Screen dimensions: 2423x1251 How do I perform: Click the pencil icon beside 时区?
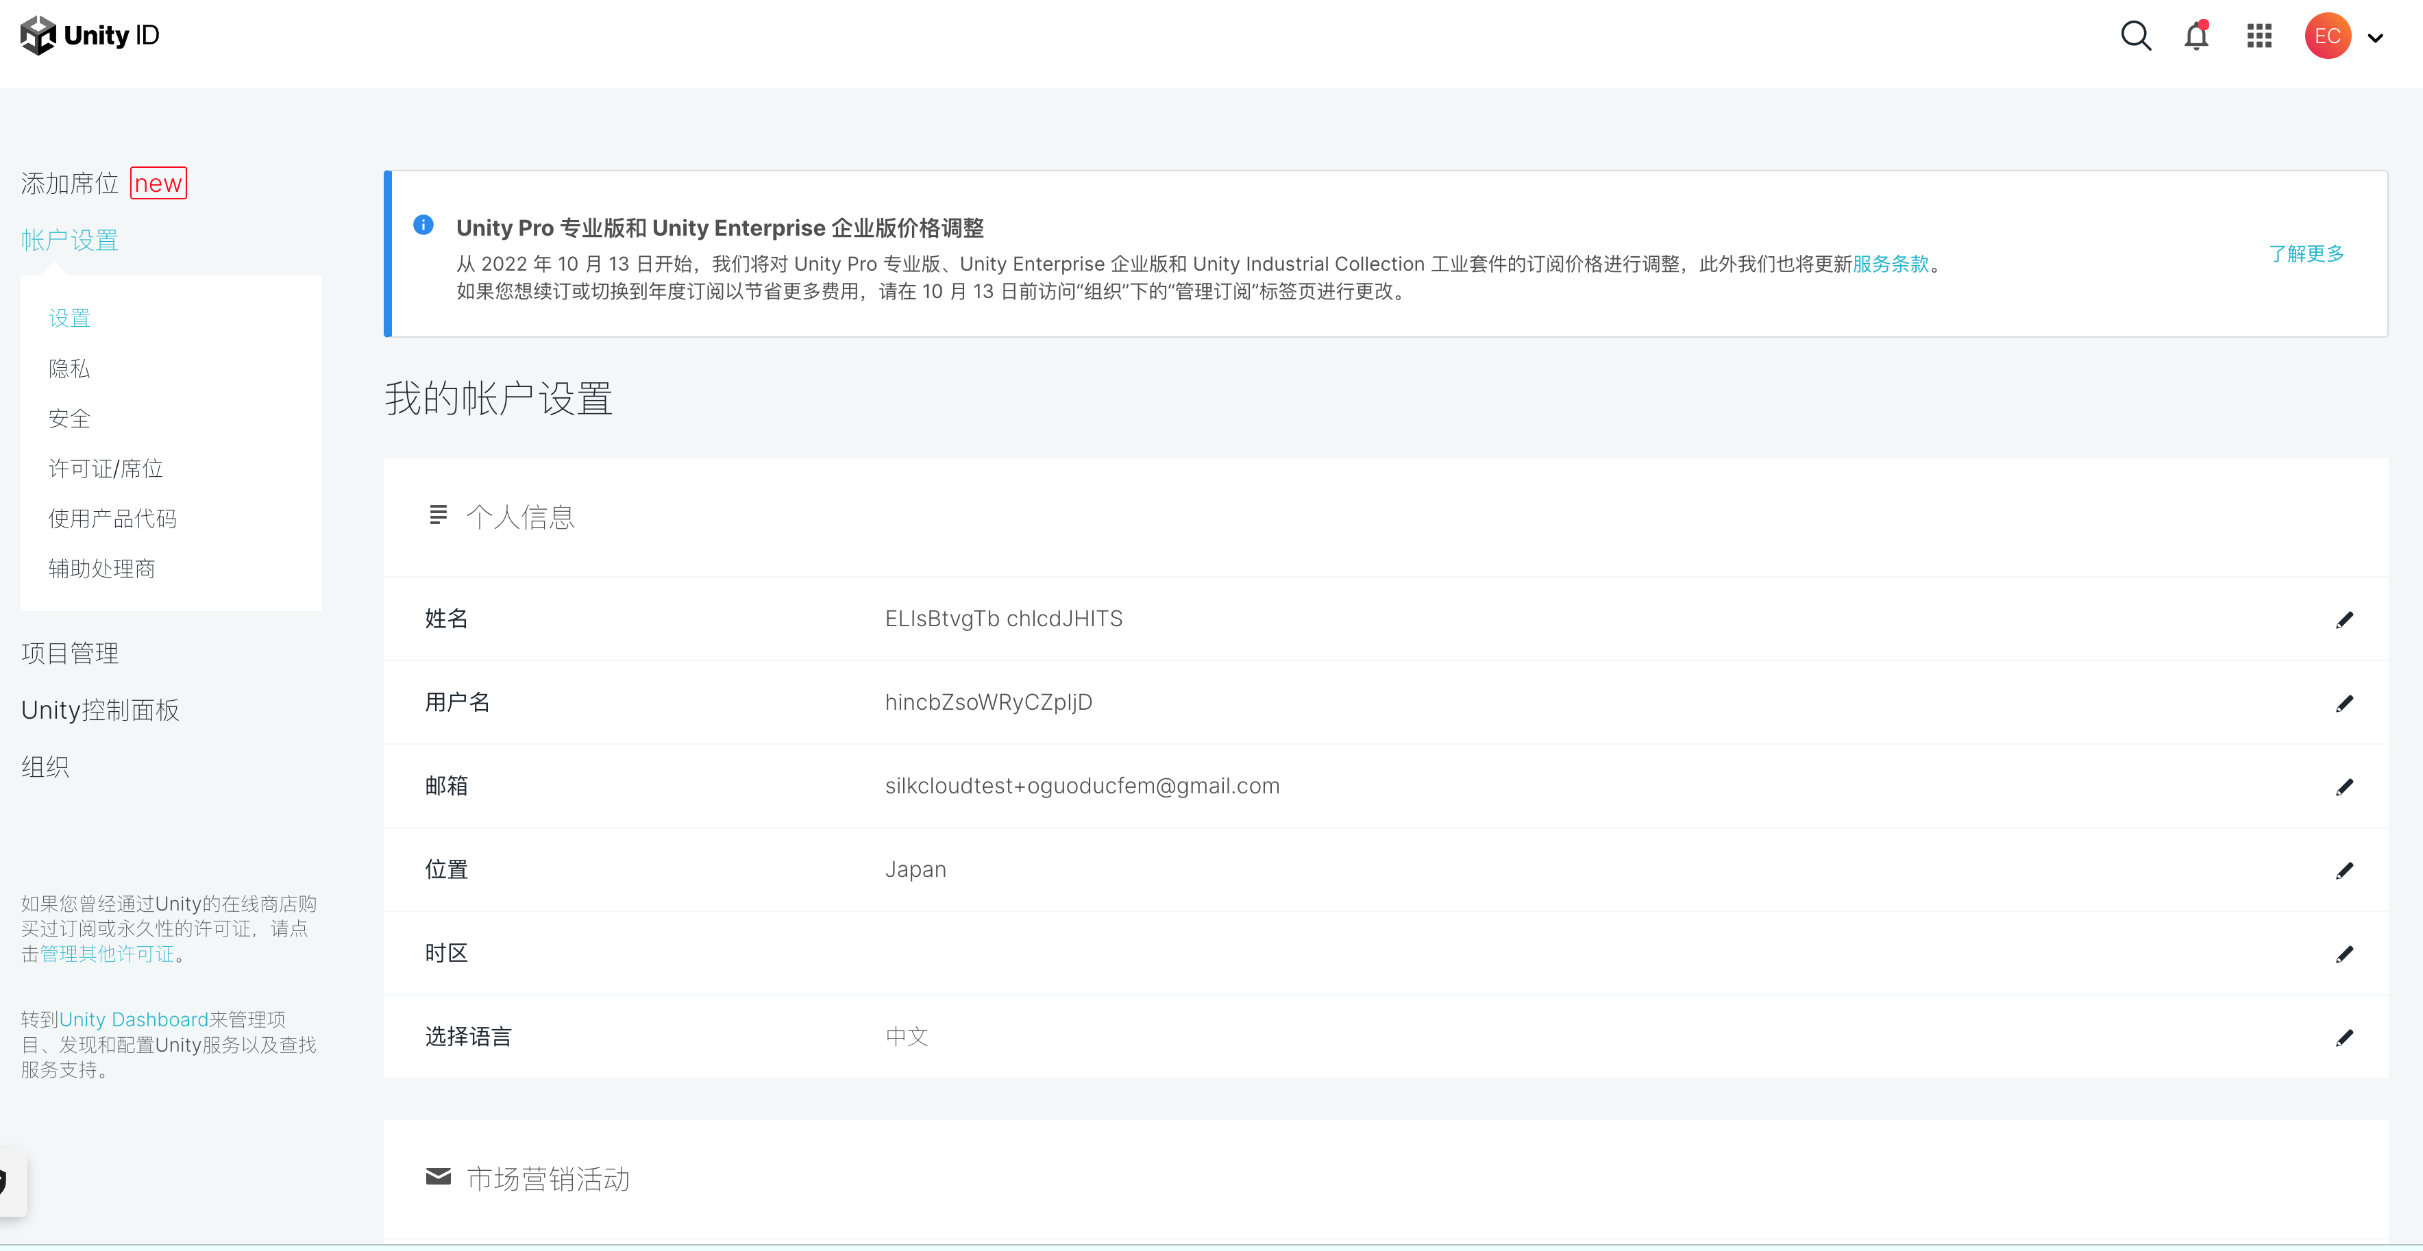coord(2346,954)
